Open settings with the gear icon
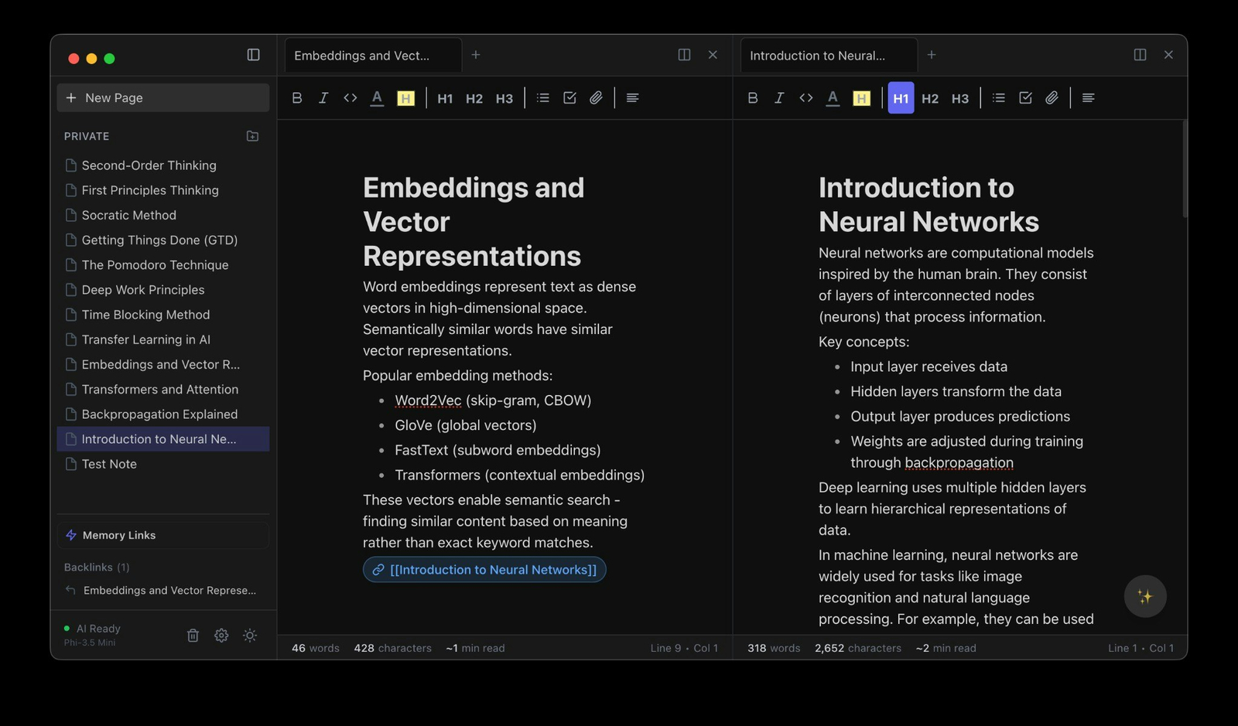Viewport: 1238px width, 726px height. point(221,635)
